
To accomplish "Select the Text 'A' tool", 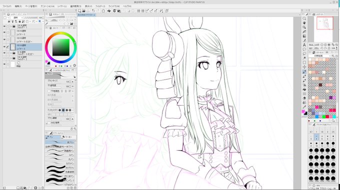I will tap(304, 45).
